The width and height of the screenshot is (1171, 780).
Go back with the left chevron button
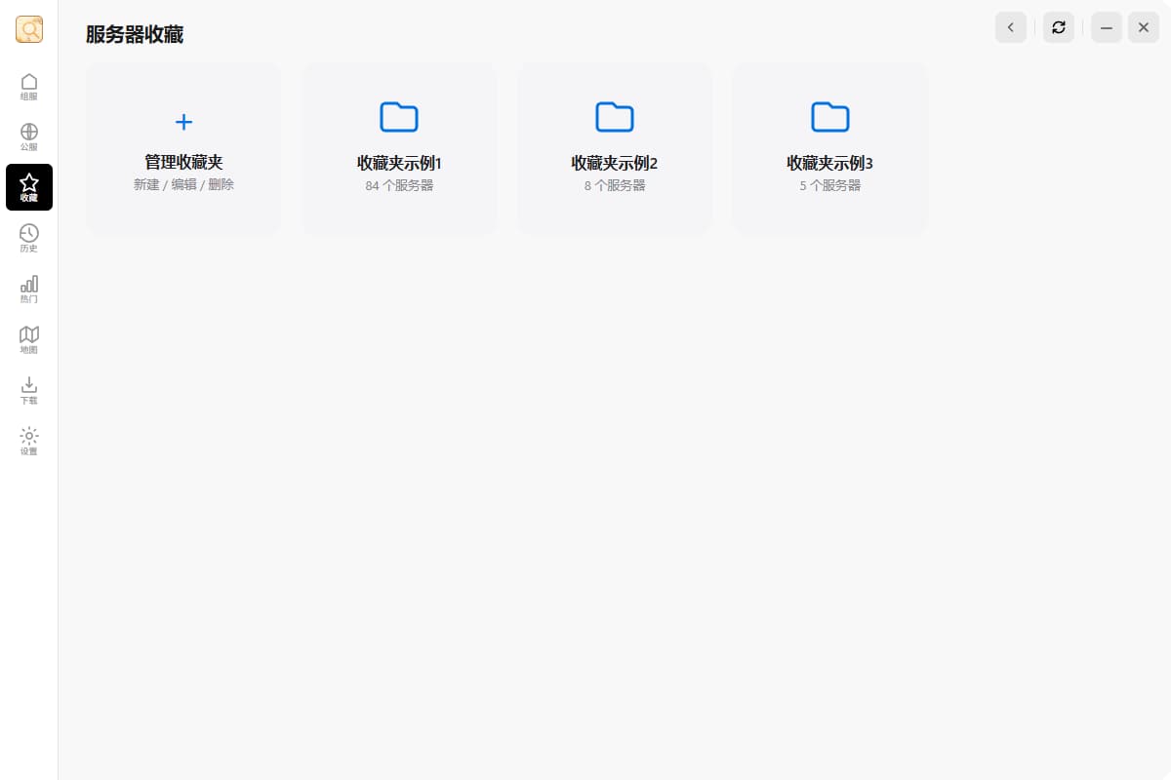[x=1011, y=27]
